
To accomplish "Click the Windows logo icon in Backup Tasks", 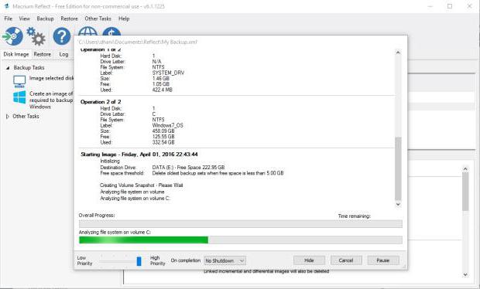I will [19, 97].
